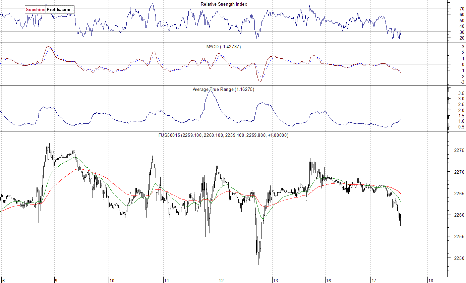This screenshot has height=283, width=466.
Task: Click the MACD (-1.42787) label
Action: click(224, 47)
